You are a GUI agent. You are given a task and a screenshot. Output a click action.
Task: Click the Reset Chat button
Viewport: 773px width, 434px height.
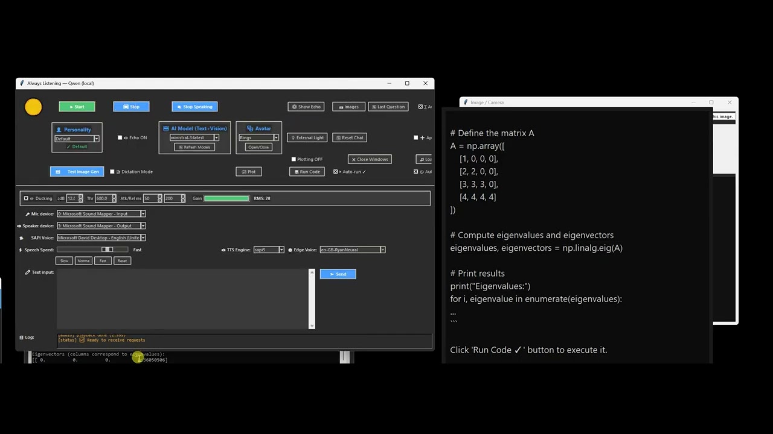[x=350, y=137]
